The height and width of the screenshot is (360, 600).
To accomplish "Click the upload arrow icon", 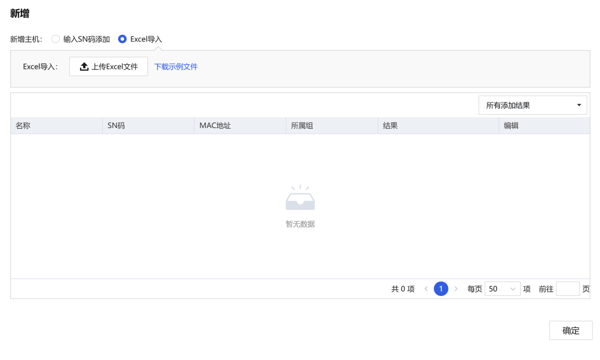I will 84,67.
